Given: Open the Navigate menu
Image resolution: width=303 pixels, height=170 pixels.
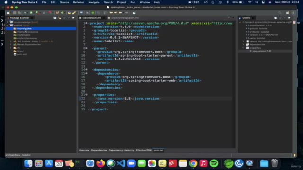Looking at the screenshot, I should [x=94, y=2].
